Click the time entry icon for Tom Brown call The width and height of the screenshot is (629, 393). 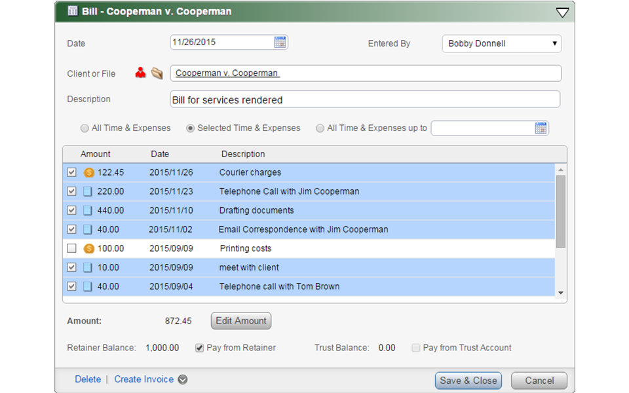pyautogui.click(x=87, y=286)
